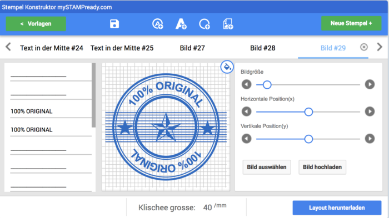The height and width of the screenshot is (218, 389).
Task: Decrease Horizontale Position(x) with left arrow
Action: [246, 111]
